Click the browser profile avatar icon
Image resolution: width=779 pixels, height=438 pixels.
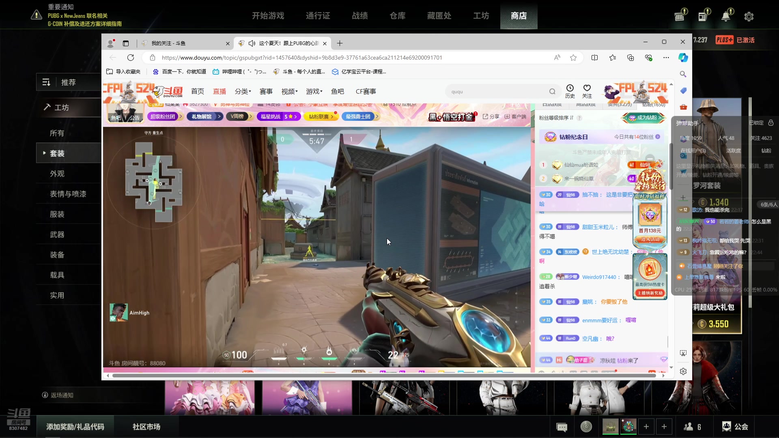[x=110, y=43]
